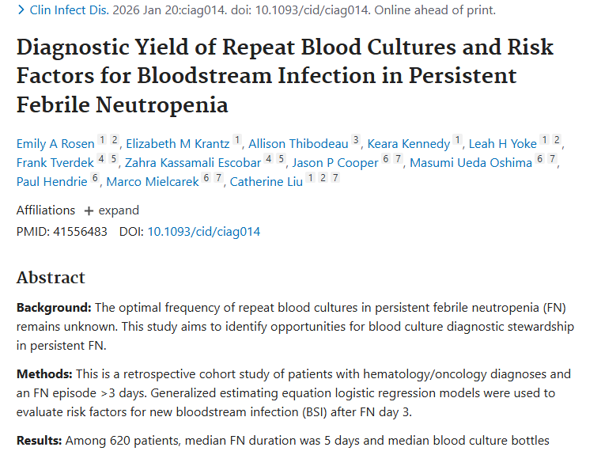Open author Emily A Rosen's link

55,144
